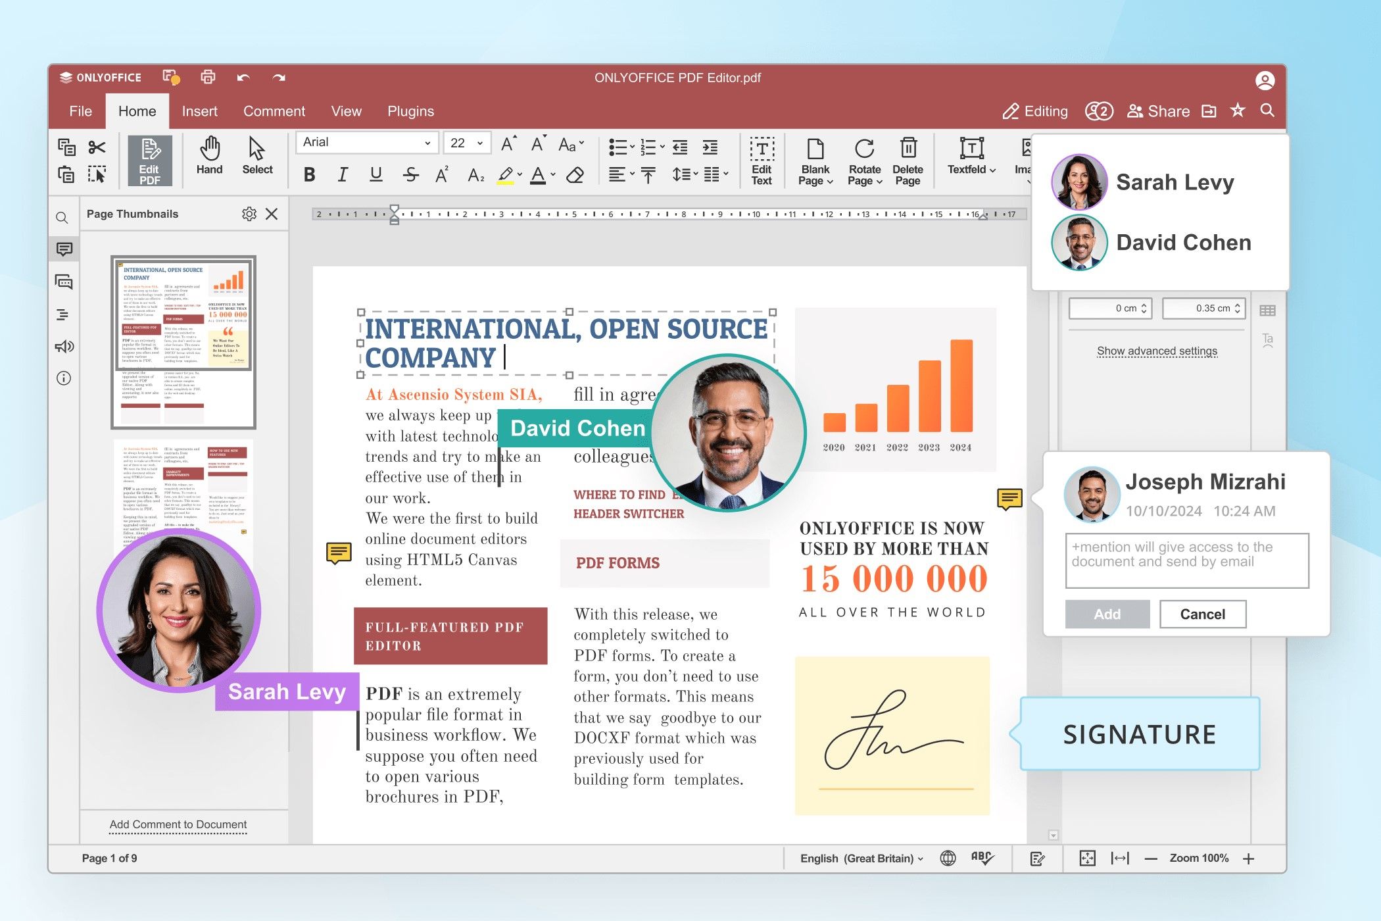This screenshot has width=1381, height=921.
Task: Open the Chat panel in left sidebar
Action: click(x=64, y=282)
